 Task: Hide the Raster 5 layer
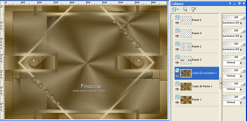coord(177,23)
